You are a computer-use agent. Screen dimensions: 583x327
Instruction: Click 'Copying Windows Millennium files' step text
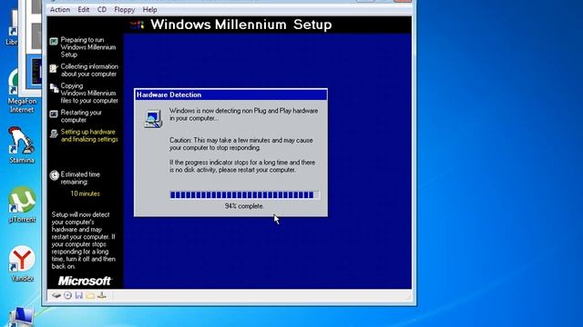89,93
